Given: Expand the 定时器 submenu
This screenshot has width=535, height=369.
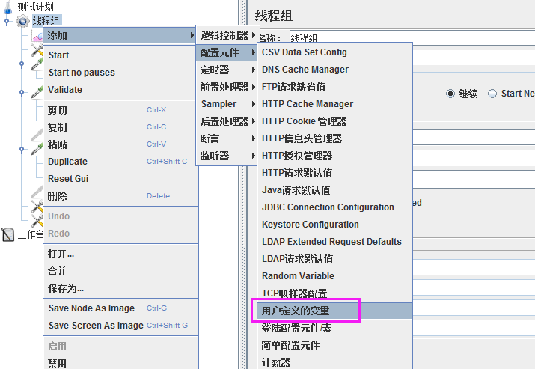Looking at the screenshot, I should 227,70.
